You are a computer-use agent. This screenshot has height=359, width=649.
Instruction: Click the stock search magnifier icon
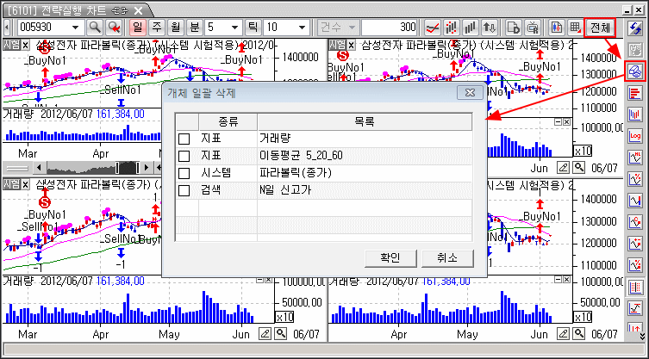(95, 28)
